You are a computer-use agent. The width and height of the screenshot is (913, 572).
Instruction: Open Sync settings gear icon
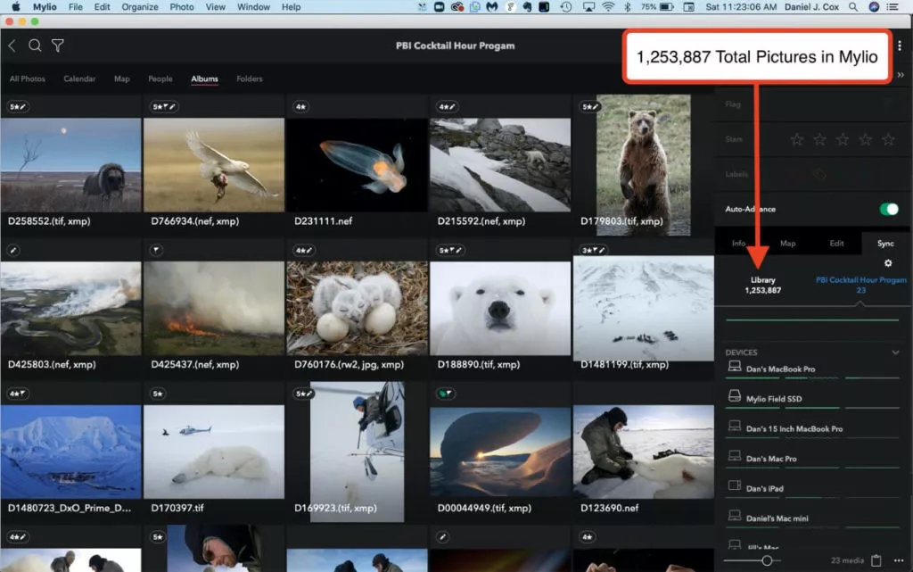coord(888,263)
